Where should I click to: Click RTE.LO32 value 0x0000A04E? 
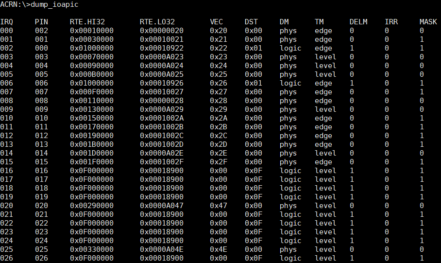pyautogui.click(x=162, y=249)
